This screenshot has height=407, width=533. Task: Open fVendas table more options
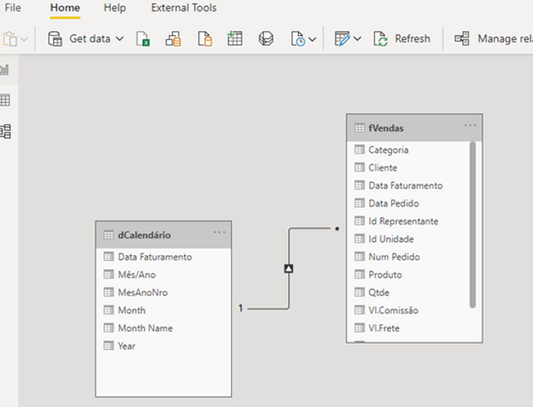470,125
